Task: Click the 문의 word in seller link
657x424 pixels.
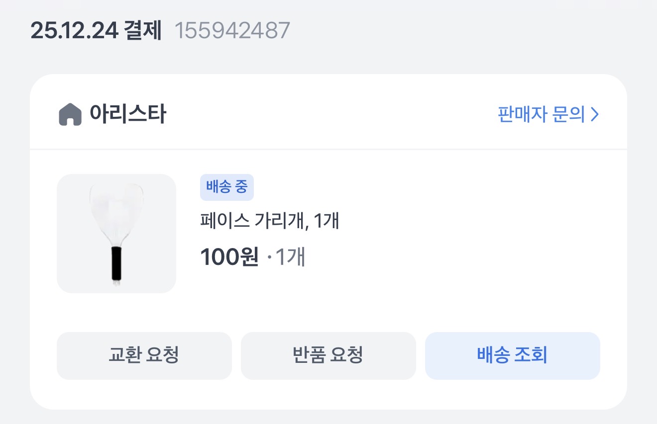Action: pyautogui.click(x=569, y=115)
